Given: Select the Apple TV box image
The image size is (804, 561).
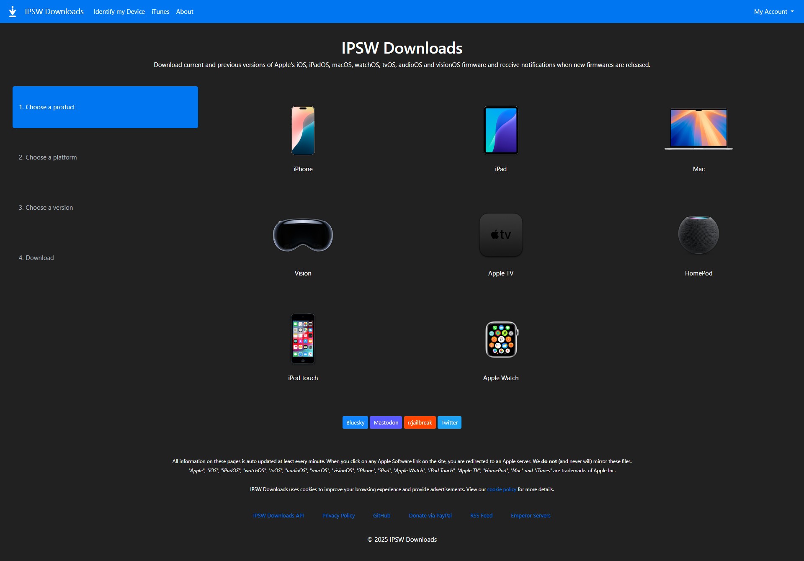Looking at the screenshot, I should click(501, 235).
